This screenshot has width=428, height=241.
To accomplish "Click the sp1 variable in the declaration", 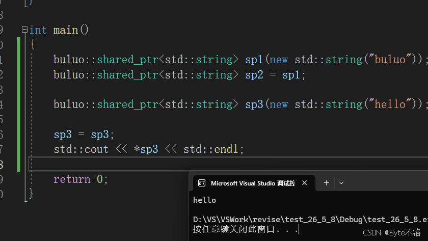I will pyautogui.click(x=254, y=60).
